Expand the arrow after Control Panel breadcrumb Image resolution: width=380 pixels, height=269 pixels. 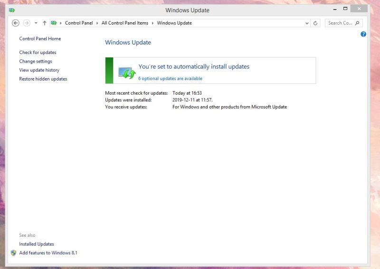pyautogui.click(x=97, y=23)
